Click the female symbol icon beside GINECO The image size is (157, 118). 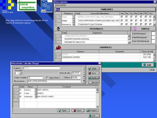(135, 29)
